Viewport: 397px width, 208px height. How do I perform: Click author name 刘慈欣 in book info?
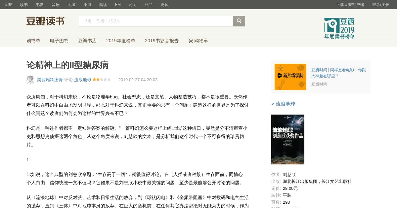289,175
